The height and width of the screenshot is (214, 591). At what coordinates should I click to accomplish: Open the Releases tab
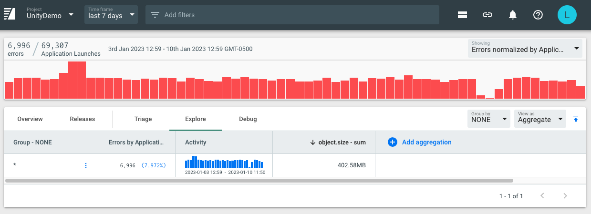(82, 119)
